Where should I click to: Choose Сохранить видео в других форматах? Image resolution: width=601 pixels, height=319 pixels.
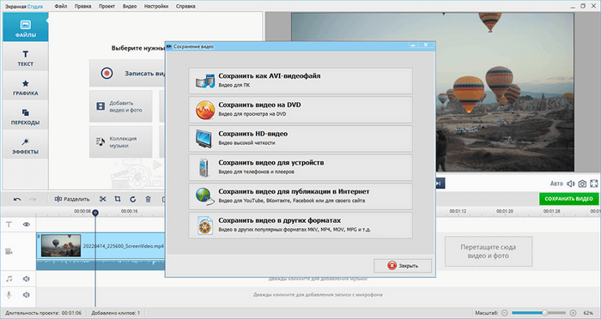coord(300,226)
